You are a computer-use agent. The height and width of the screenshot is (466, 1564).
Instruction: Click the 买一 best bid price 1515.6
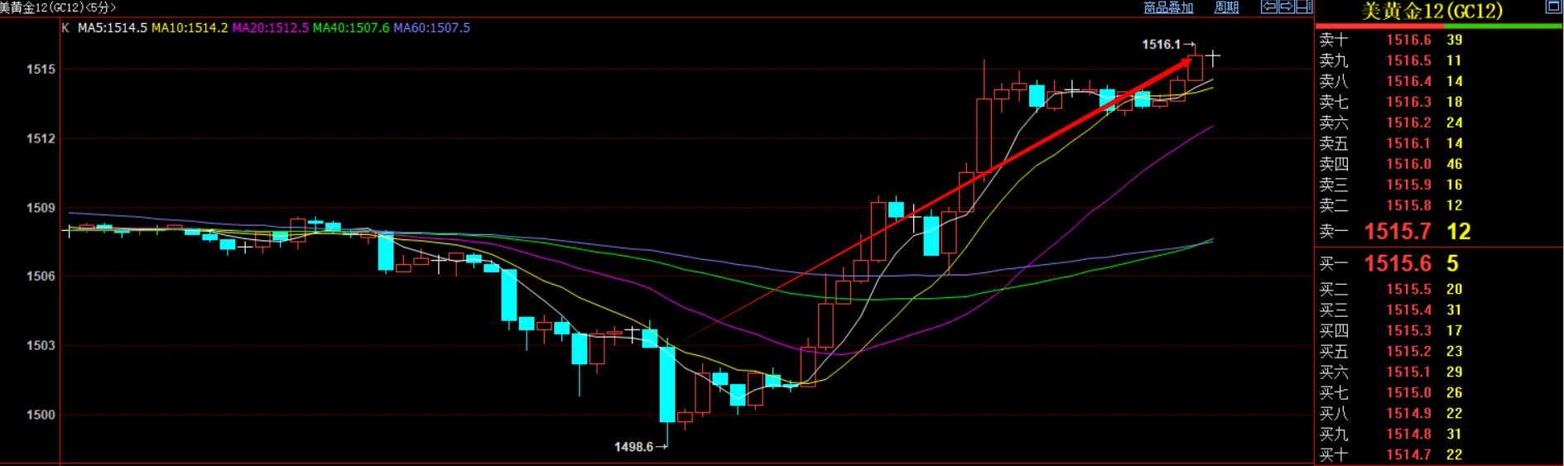click(x=1398, y=264)
